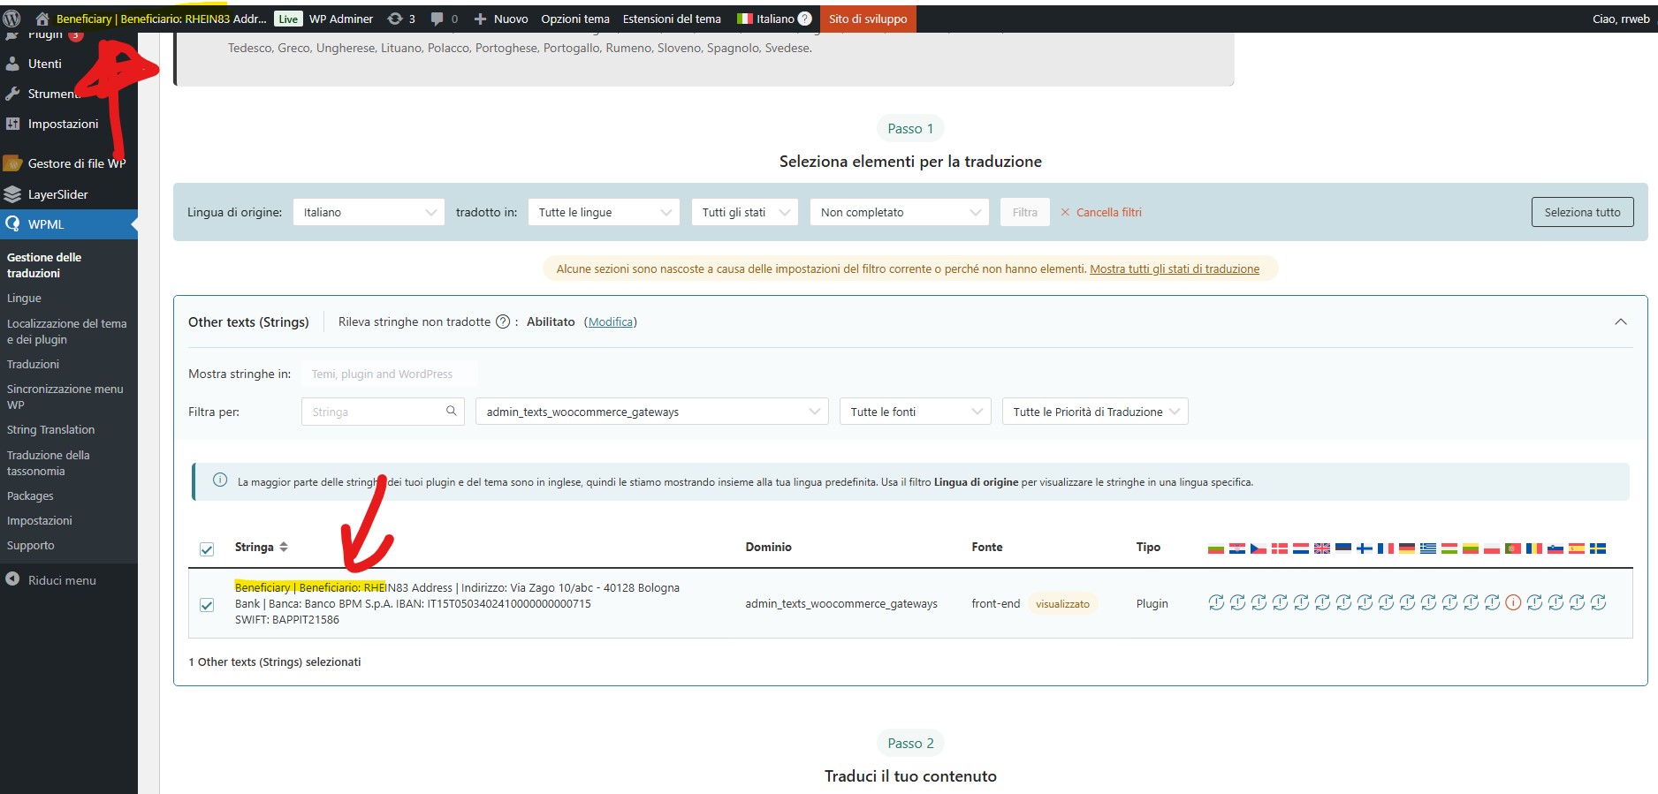
Task: Open Tutte le Priorità di Traduzione dropdown
Action: coord(1095,412)
